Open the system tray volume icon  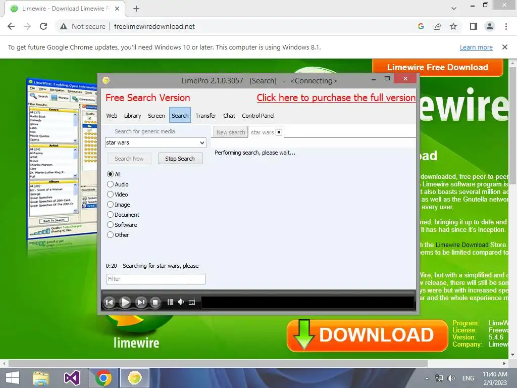(451, 378)
